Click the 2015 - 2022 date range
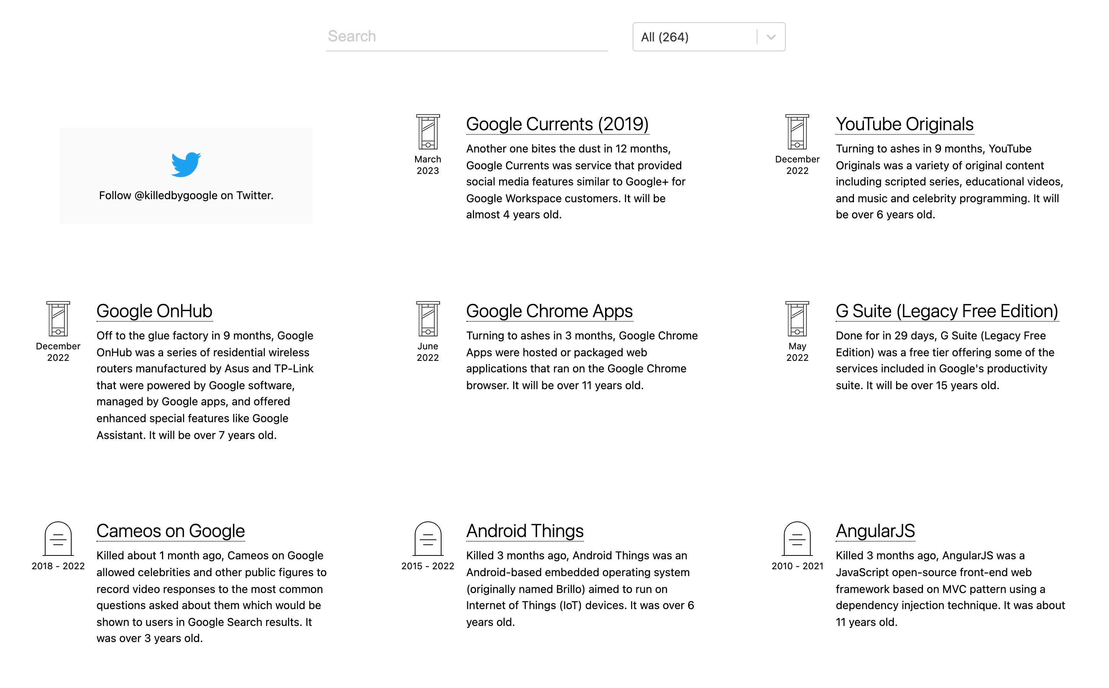 tap(428, 566)
